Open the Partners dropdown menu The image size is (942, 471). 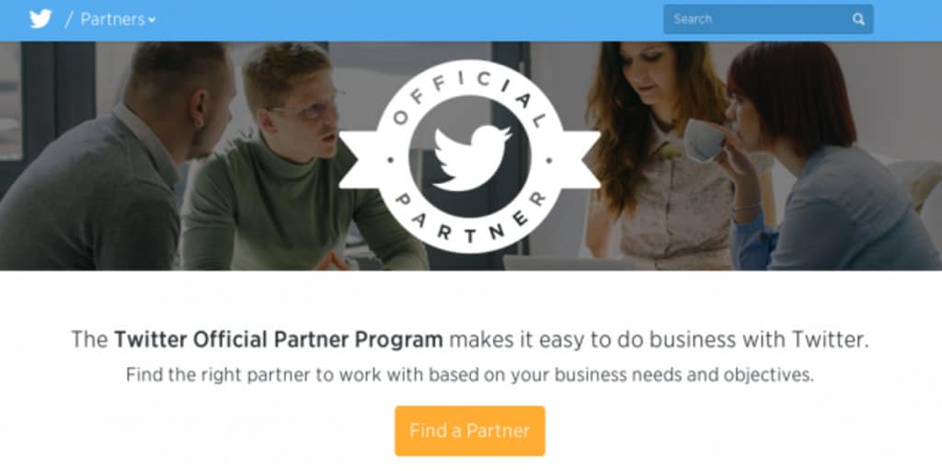pyautogui.click(x=118, y=20)
